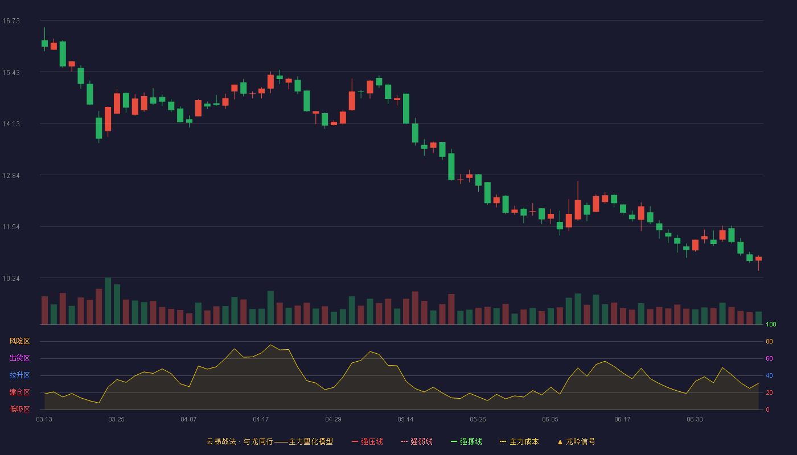
Task: Click the 04-29 date label
Action: pos(334,419)
